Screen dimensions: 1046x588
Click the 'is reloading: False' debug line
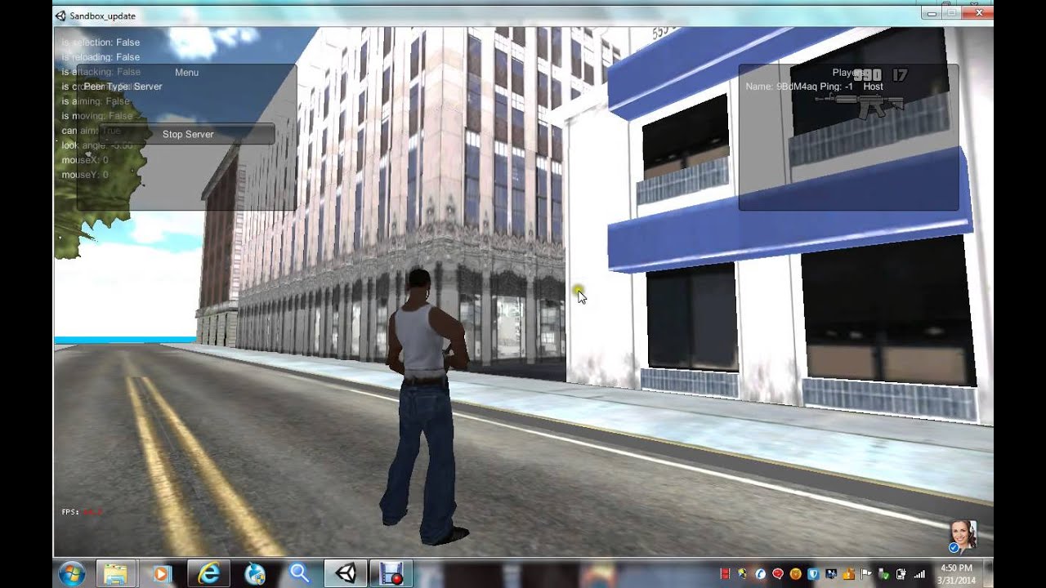pyautogui.click(x=101, y=57)
